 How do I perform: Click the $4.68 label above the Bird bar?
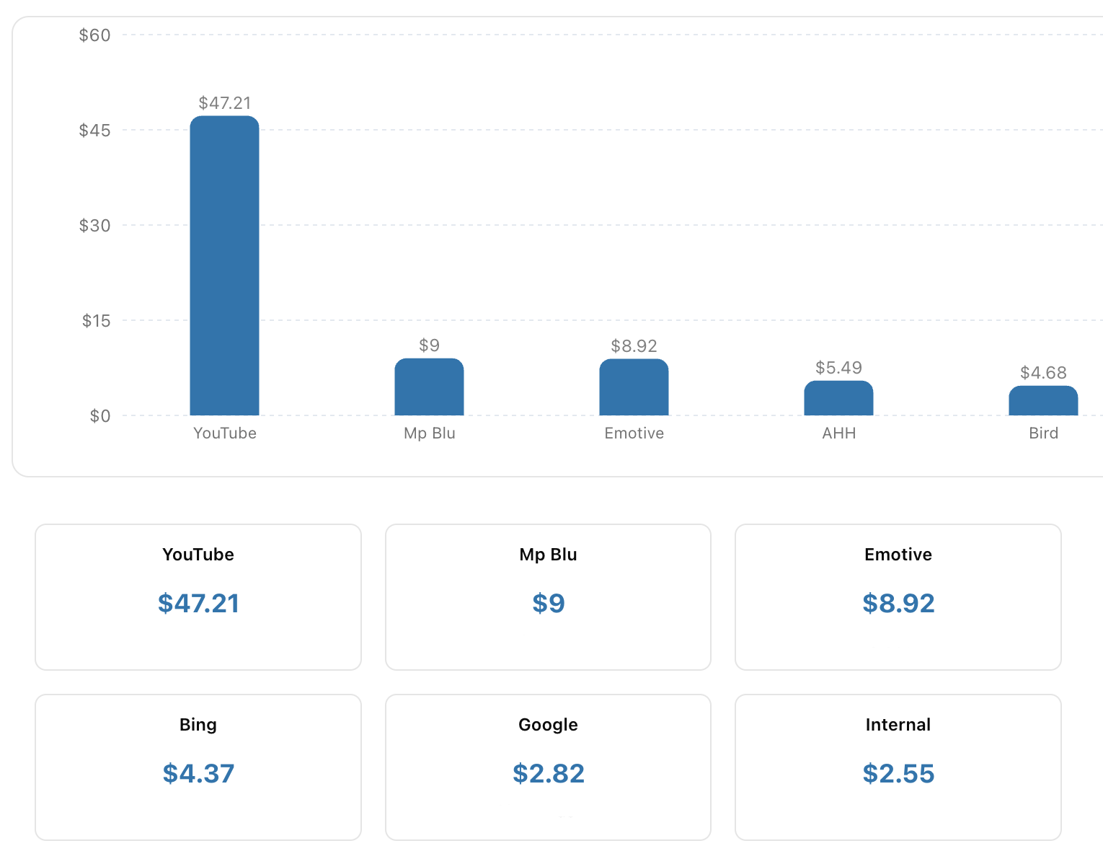tap(1043, 373)
